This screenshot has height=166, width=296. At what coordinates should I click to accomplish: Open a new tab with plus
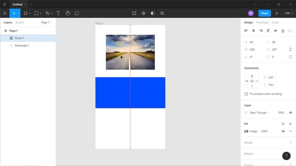32,4
